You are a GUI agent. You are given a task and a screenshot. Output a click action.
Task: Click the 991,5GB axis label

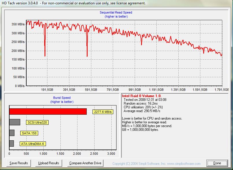point(135,90)
